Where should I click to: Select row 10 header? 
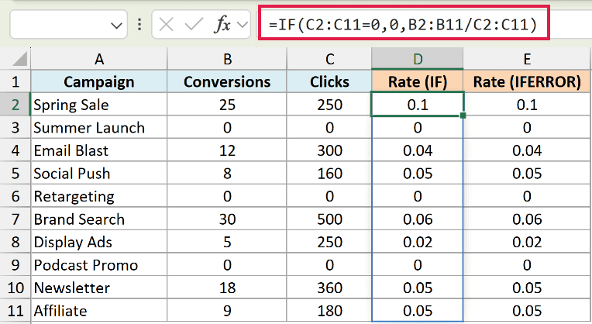coord(15,288)
